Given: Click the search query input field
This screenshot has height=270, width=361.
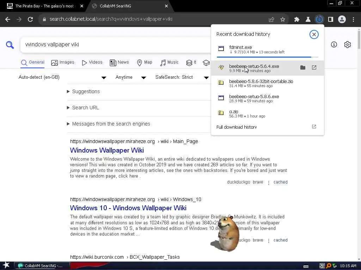Looking at the screenshot, I should 115,45.
